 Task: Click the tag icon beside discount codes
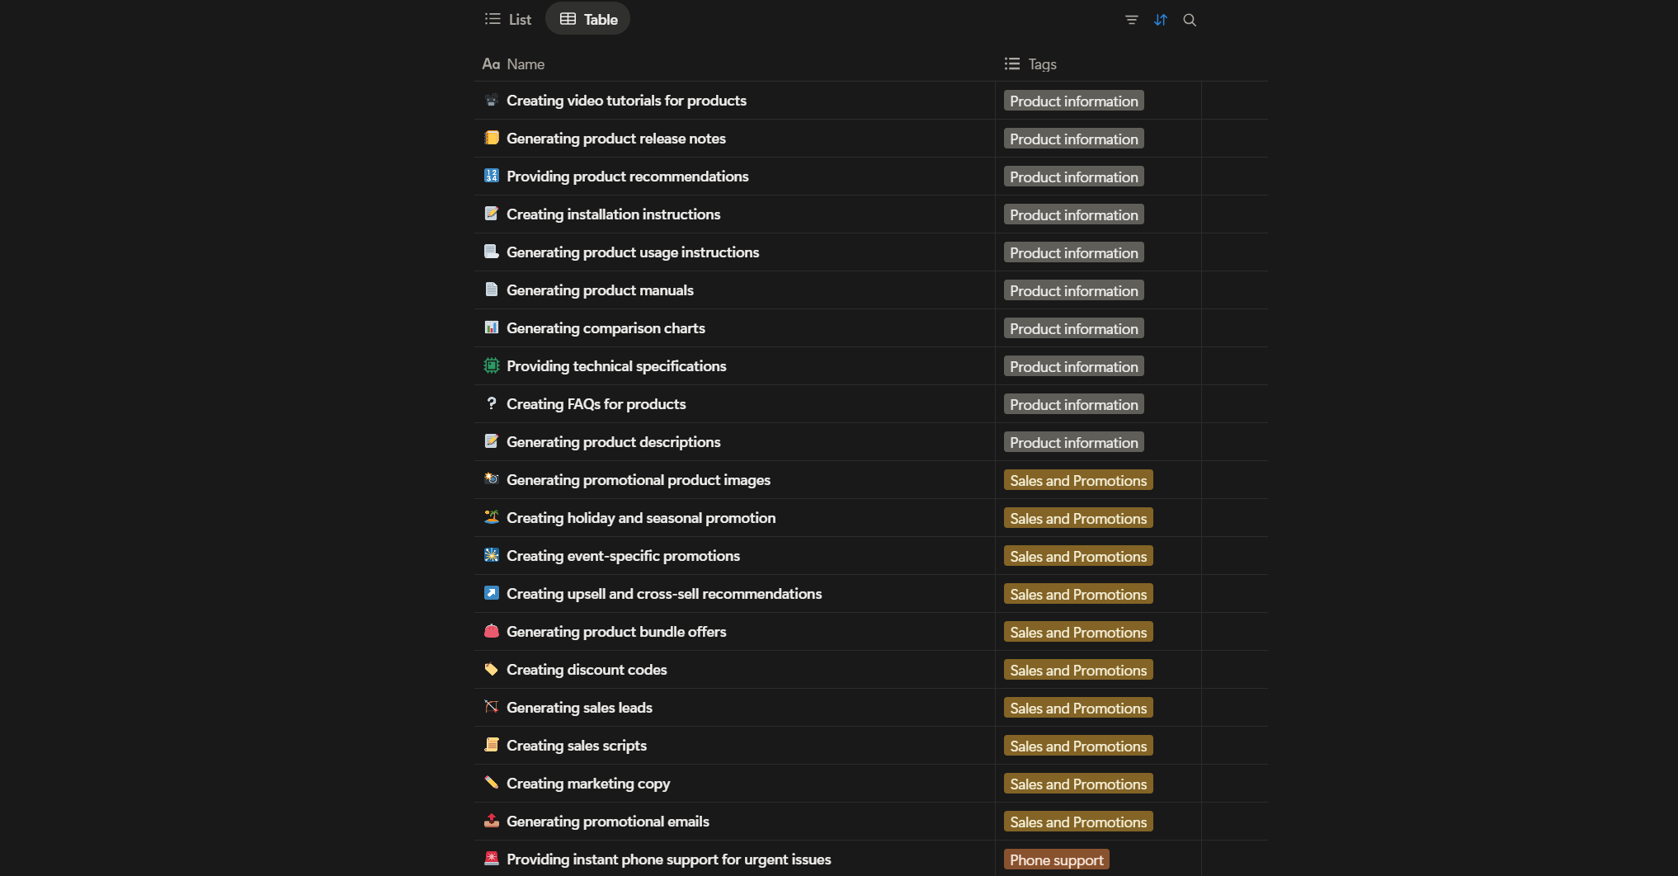click(x=492, y=669)
